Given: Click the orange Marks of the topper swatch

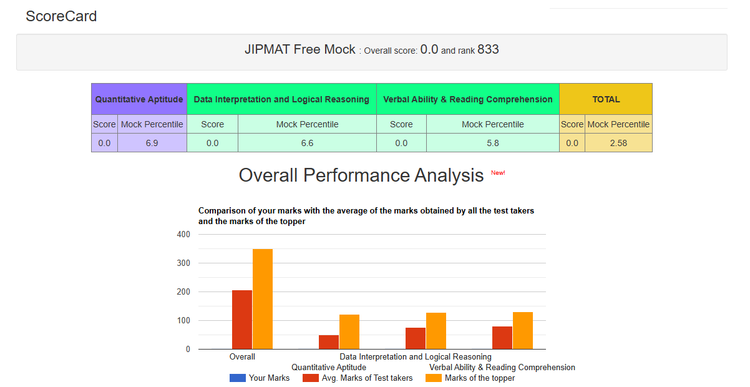Looking at the screenshot, I should 433,378.
